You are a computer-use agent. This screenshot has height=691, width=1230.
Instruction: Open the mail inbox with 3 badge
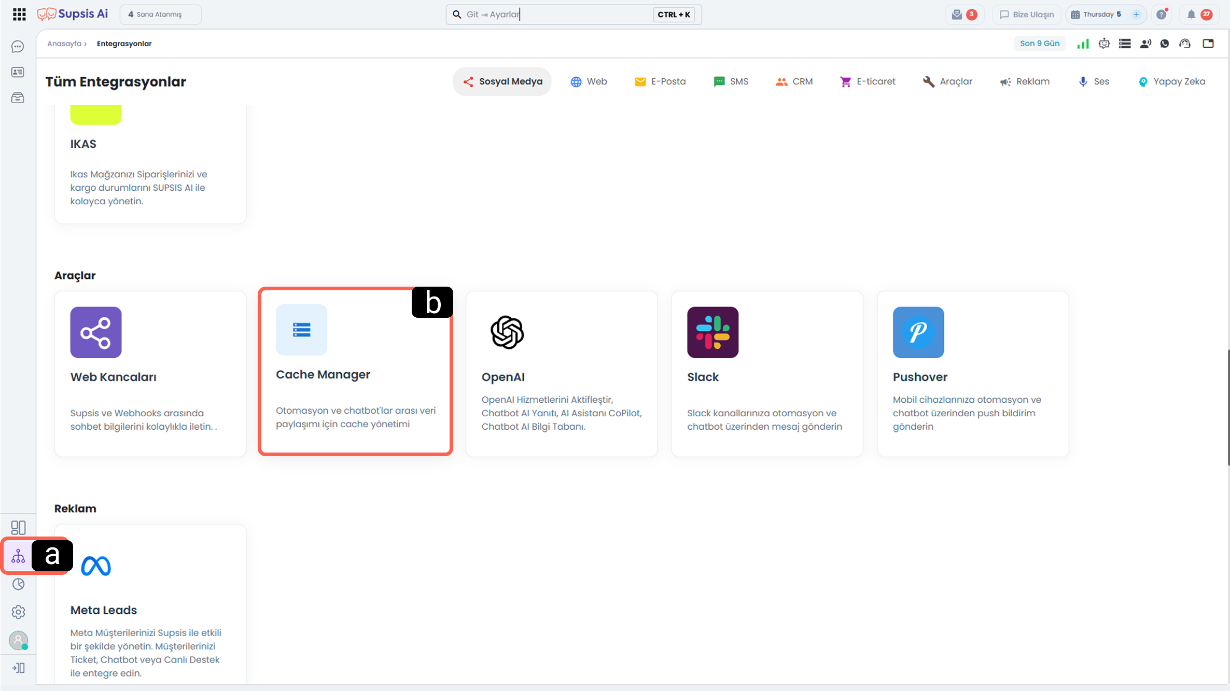click(x=964, y=15)
